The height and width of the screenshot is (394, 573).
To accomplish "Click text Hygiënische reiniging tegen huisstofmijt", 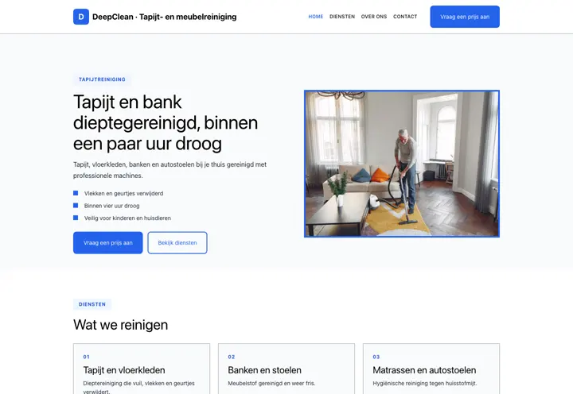I will (425, 384).
